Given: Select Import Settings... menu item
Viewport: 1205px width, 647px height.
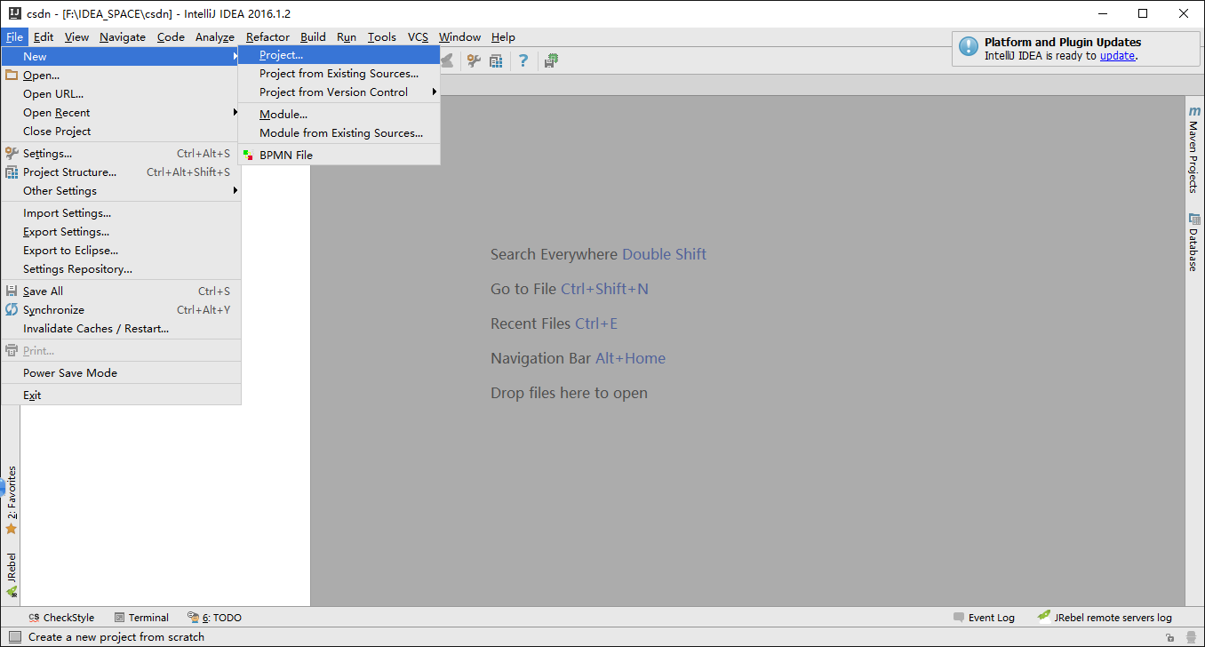Looking at the screenshot, I should tap(121, 213).
